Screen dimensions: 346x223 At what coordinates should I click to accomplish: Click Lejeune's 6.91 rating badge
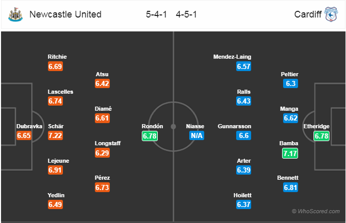[x=55, y=171]
